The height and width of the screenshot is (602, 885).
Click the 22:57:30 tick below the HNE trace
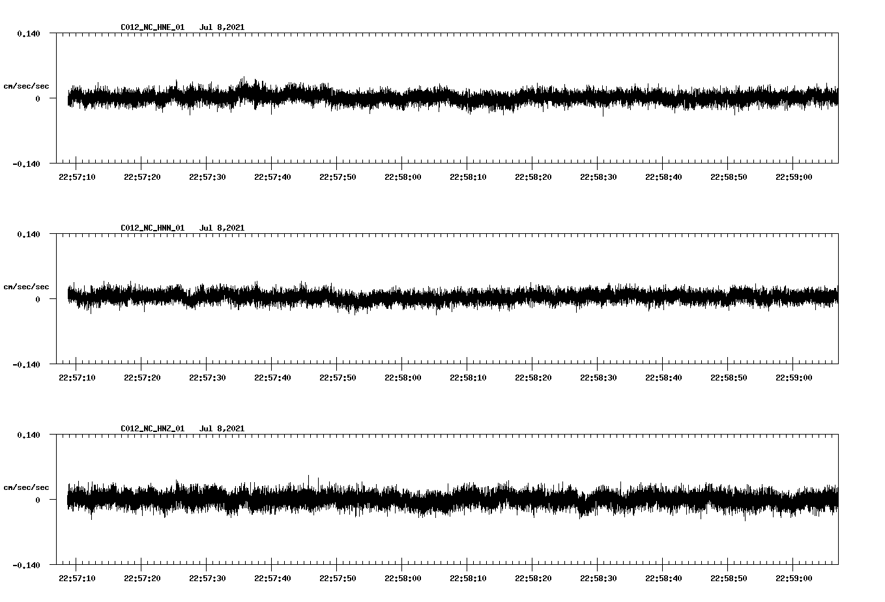tap(207, 175)
